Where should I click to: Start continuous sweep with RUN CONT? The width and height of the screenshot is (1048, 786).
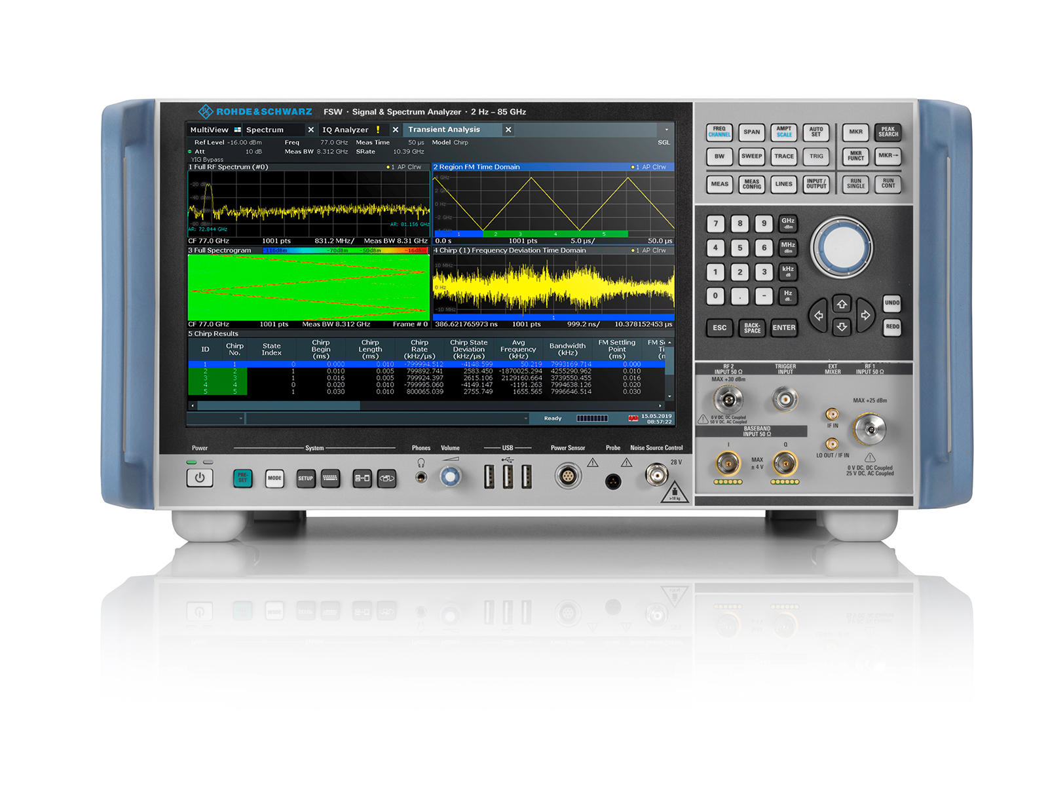point(888,184)
